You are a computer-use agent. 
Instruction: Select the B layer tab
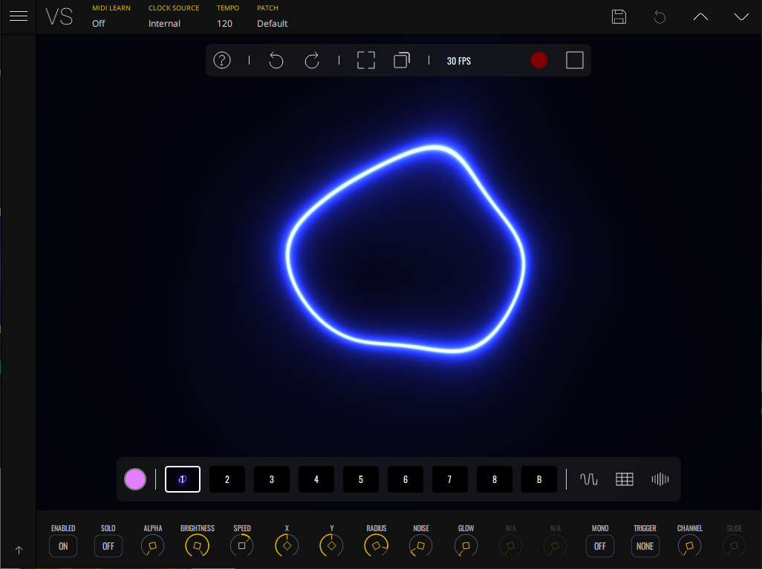(539, 479)
